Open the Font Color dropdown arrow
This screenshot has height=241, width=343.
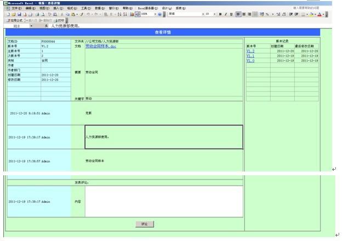323,14
